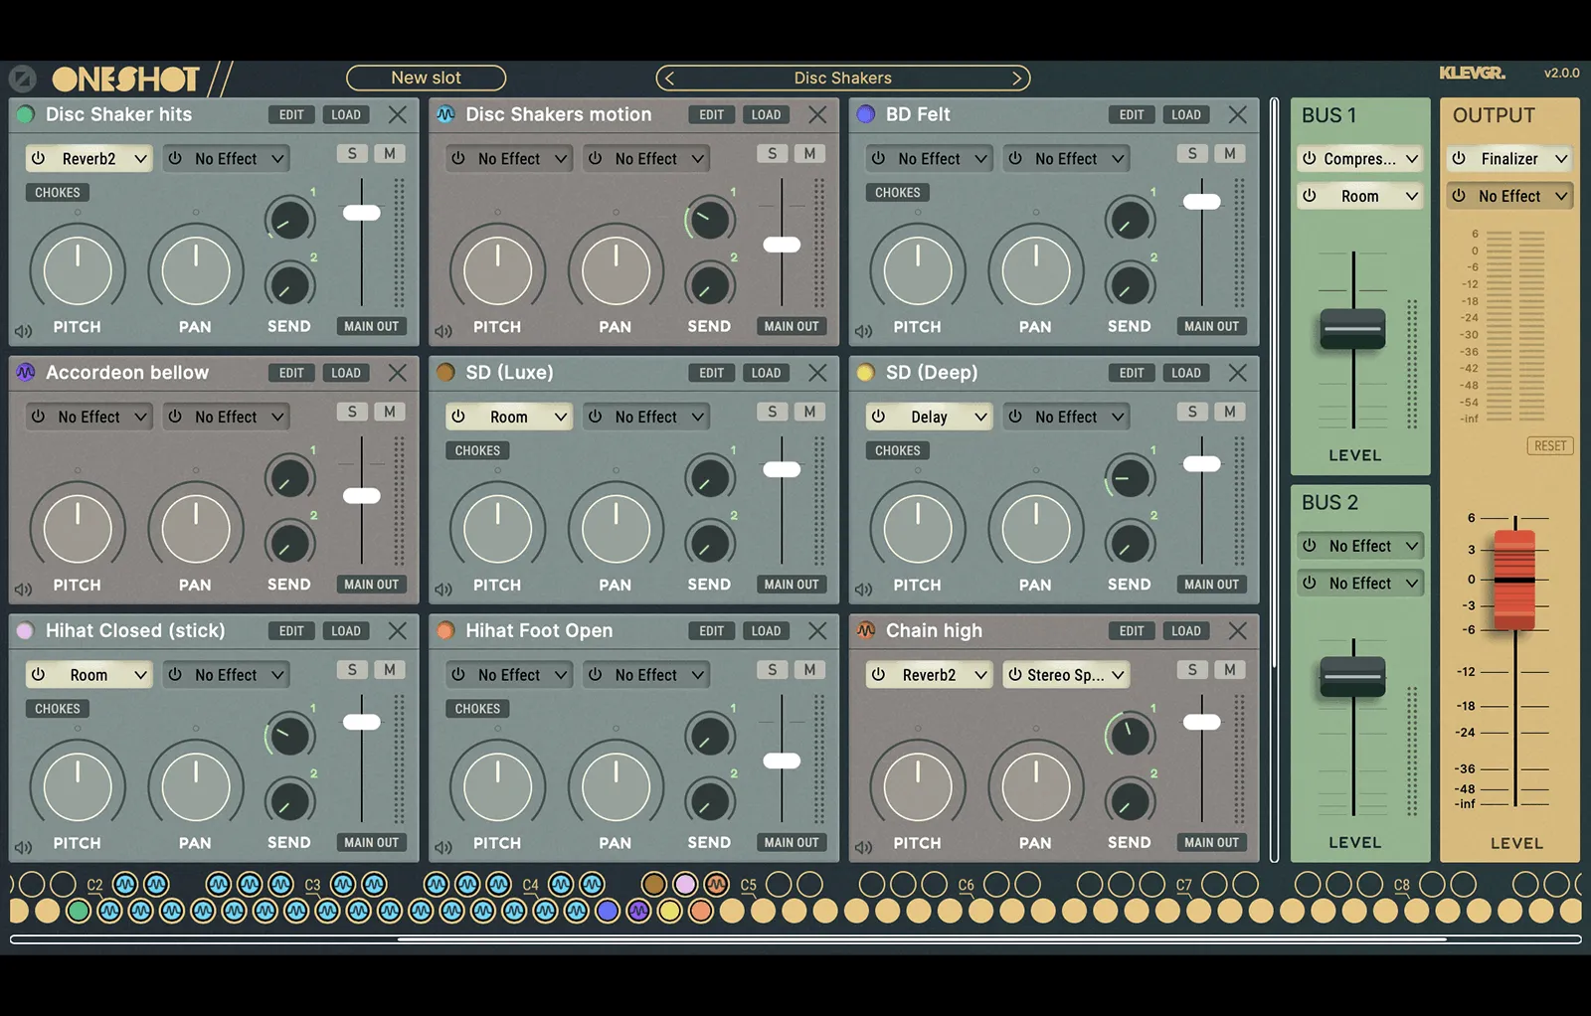Remove the Disc Shakers motion slot

(817, 114)
